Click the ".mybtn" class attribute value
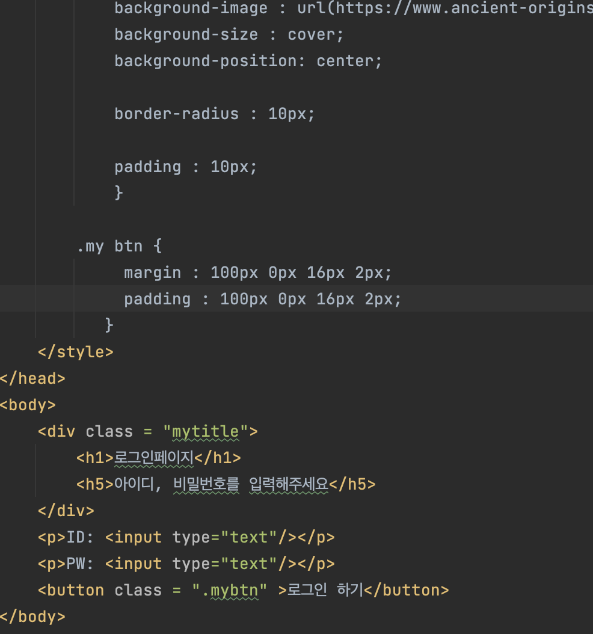The height and width of the screenshot is (634, 593). [230, 590]
